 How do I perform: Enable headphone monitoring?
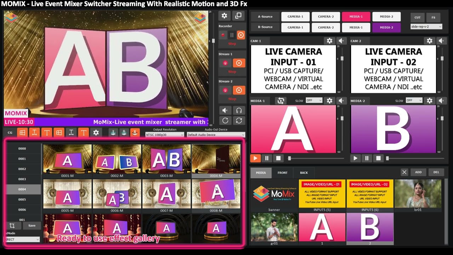point(239,110)
